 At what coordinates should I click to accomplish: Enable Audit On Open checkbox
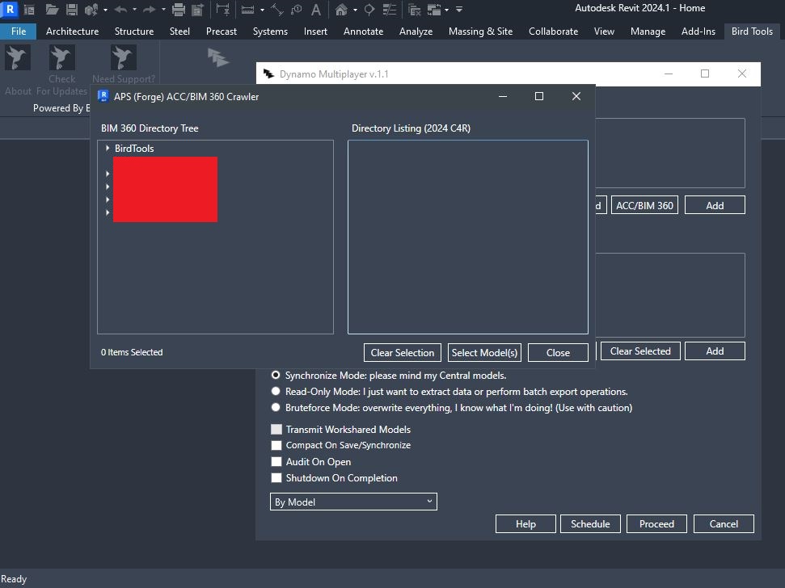click(276, 461)
